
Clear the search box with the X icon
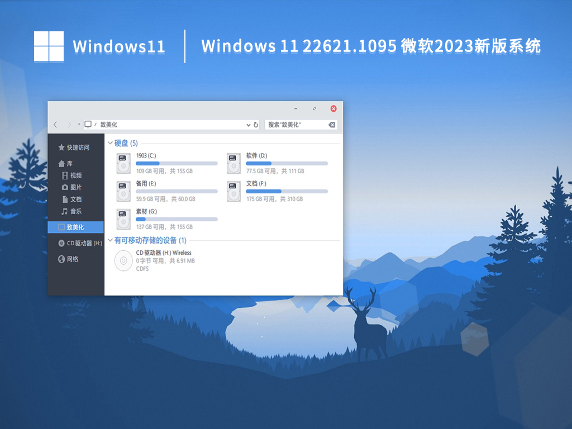coord(331,125)
